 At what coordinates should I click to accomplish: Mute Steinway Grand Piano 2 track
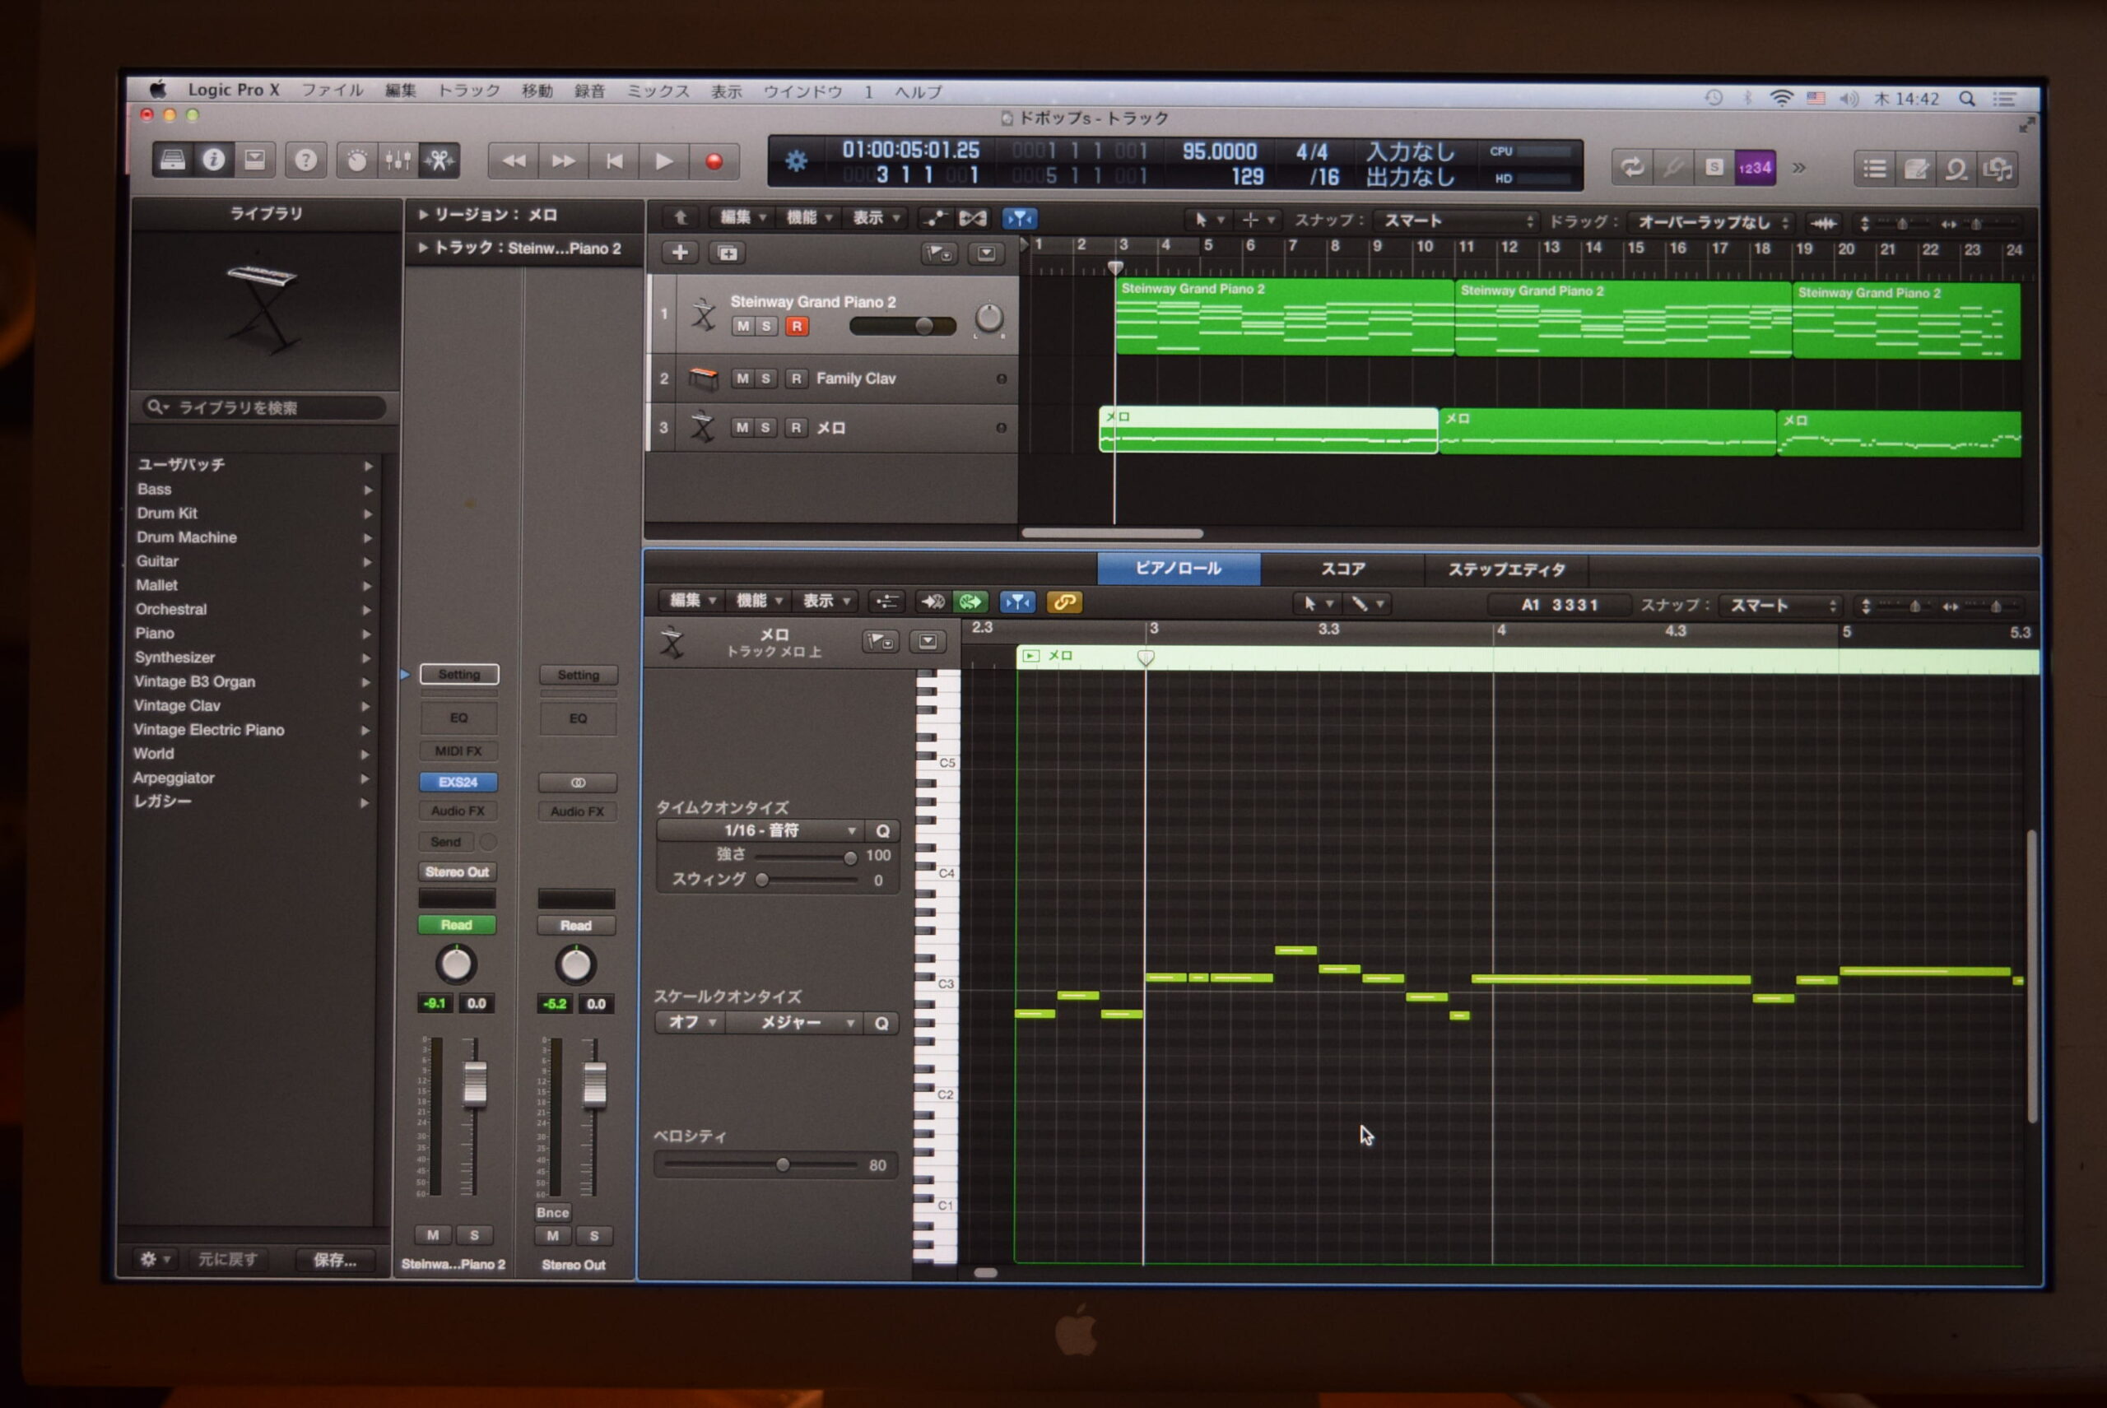(x=742, y=326)
